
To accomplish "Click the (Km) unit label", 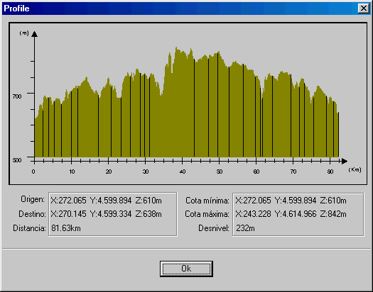I will 355,169.
